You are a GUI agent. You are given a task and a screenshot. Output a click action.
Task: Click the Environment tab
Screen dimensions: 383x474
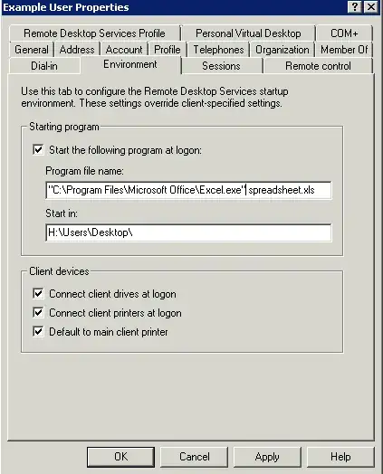point(130,64)
